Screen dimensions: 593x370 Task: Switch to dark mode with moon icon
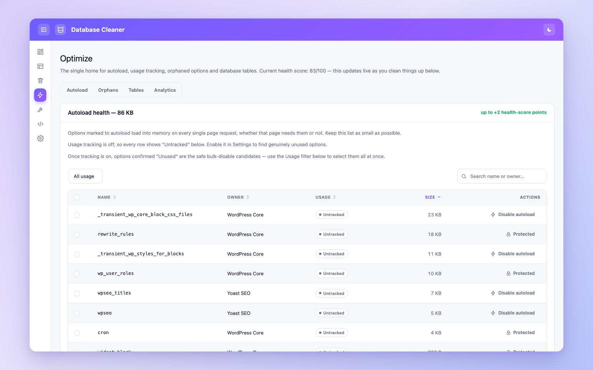click(549, 30)
